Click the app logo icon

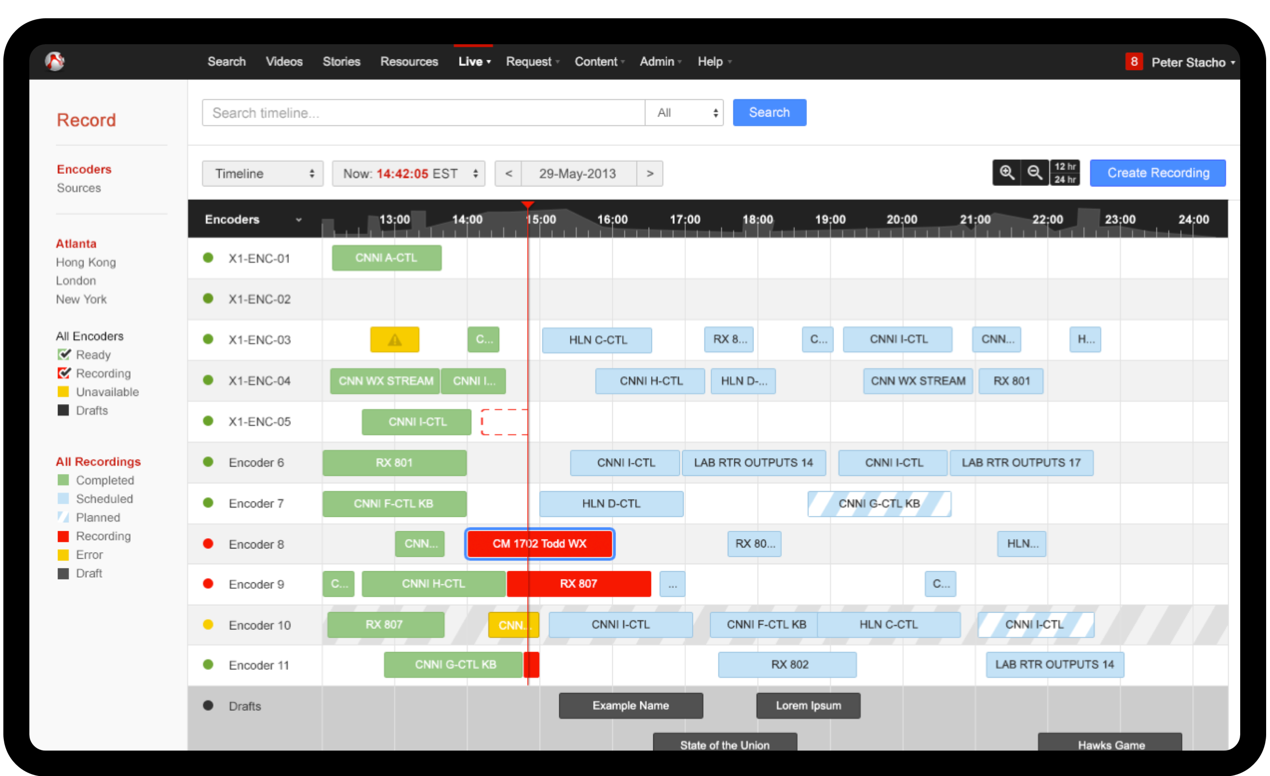[54, 62]
